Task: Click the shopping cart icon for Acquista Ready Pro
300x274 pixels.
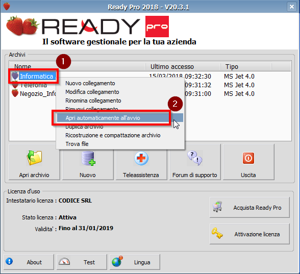Action: pyautogui.click(x=217, y=207)
